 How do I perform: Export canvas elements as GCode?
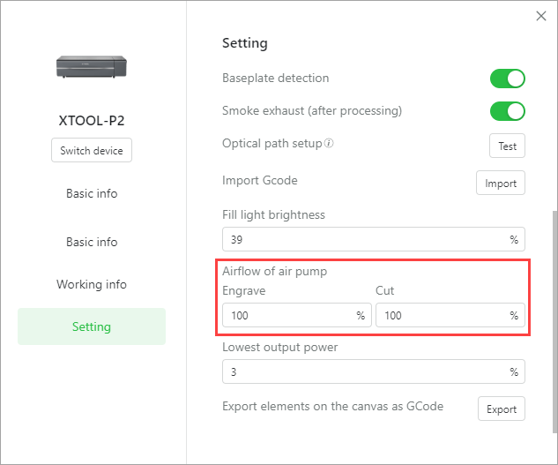[501, 409]
